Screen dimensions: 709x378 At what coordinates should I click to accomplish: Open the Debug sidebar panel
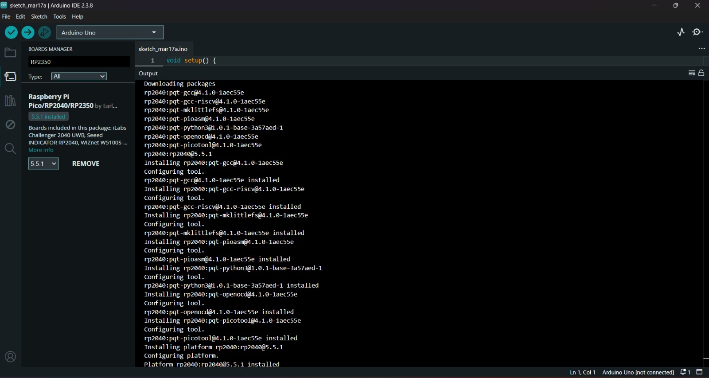10,125
